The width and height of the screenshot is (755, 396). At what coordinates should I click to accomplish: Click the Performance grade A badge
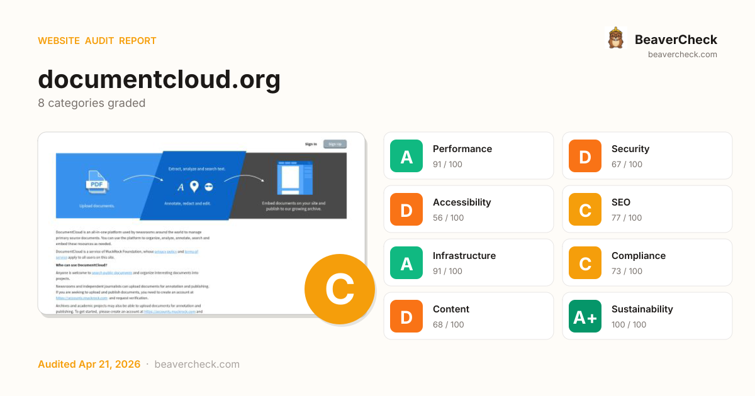406,156
